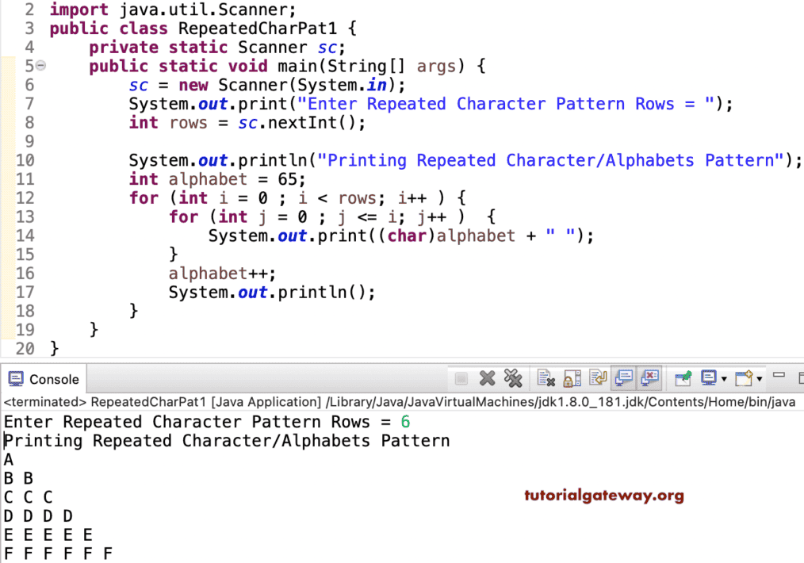Toggle show console on standard output change

tap(623, 378)
